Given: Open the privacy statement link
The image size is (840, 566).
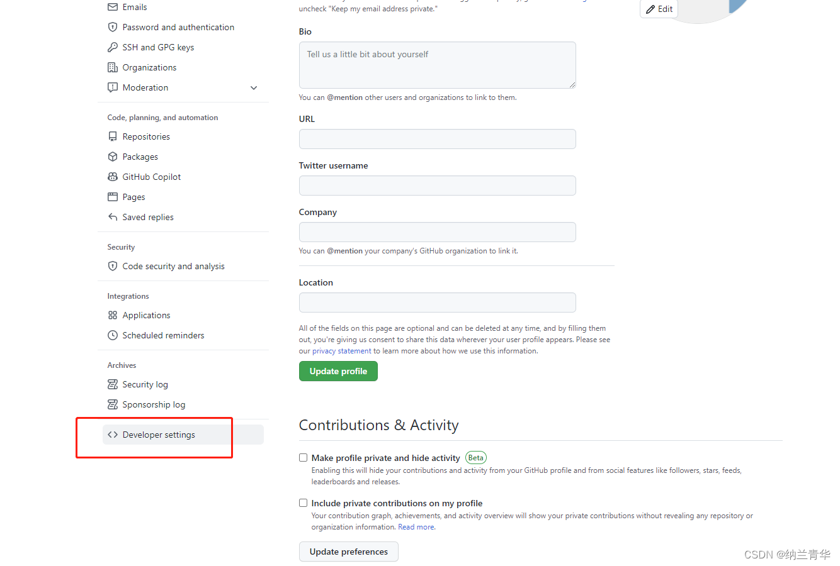Looking at the screenshot, I should [x=341, y=350].
